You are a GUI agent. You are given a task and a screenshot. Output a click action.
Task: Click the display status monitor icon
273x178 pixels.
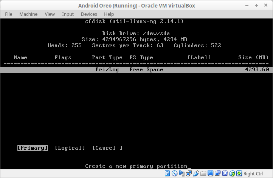[210, 173]
